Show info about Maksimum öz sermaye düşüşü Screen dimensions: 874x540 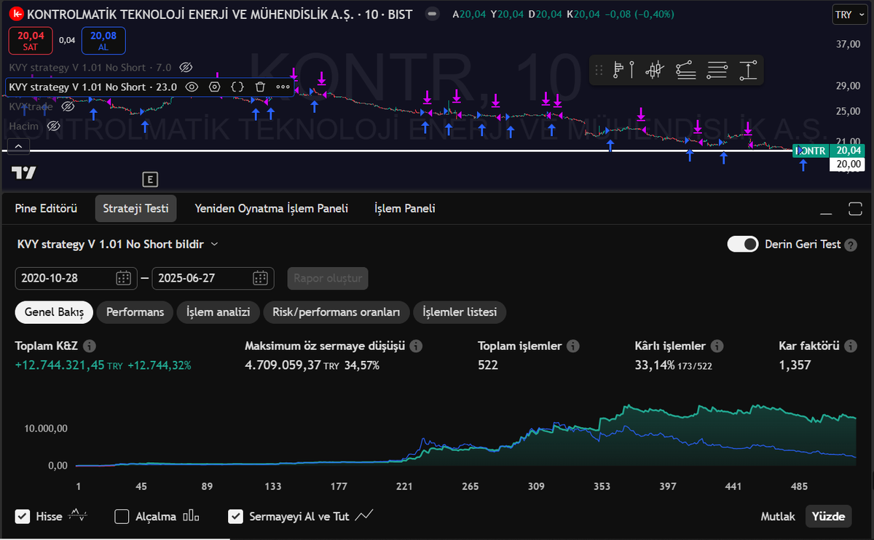(417, 346)
